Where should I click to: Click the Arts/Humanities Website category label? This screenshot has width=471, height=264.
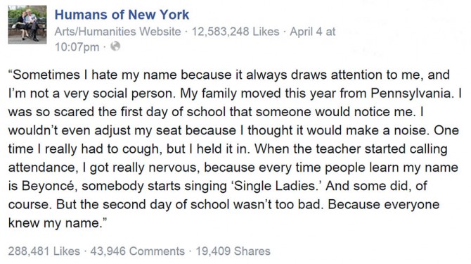(x=118, y=32)
